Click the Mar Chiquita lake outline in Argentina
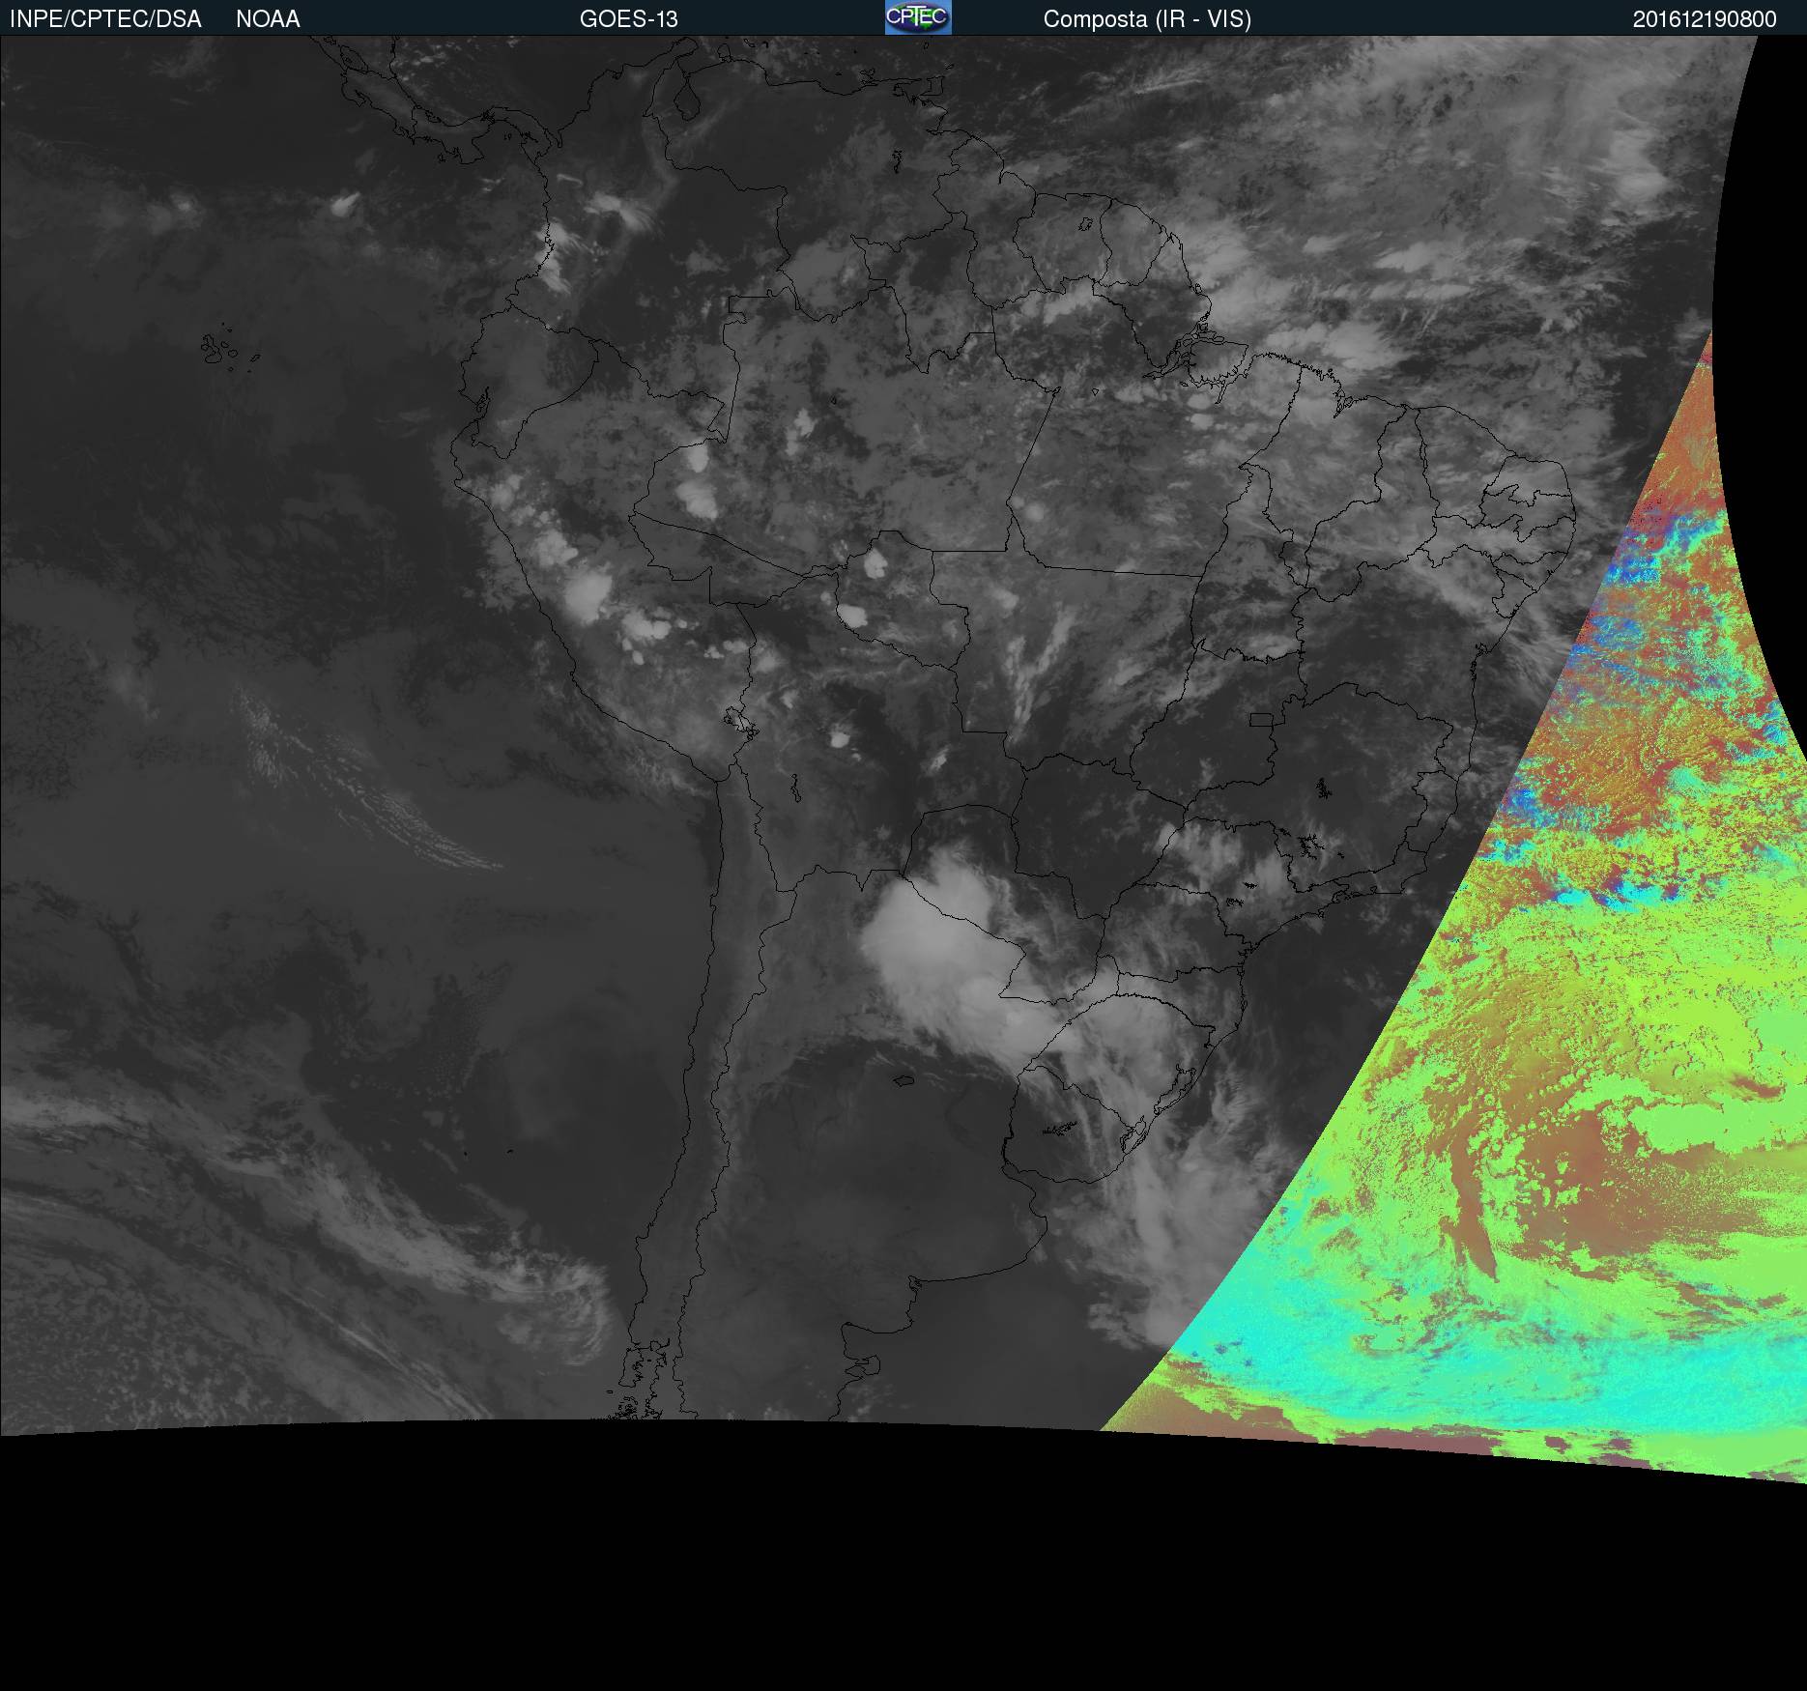Screen dimensions: 1807x1691 (x=903, y=1080)
